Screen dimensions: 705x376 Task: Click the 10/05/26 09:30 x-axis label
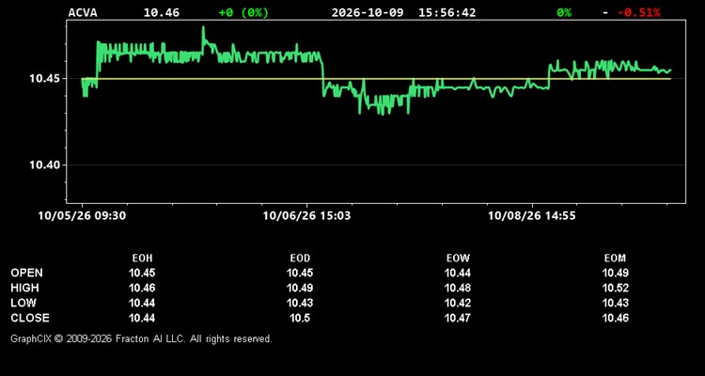click(x=83, y=216)
